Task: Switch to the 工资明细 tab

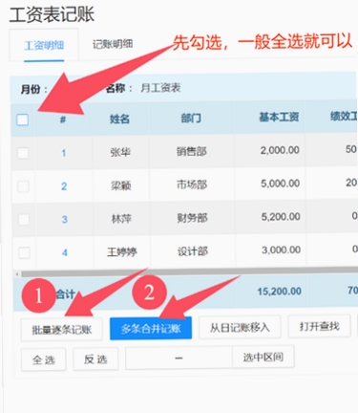Action: pyautogui.click(x=44, y=45)
